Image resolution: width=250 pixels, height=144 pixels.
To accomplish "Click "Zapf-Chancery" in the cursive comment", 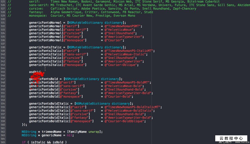I will (x=185, y=9).
